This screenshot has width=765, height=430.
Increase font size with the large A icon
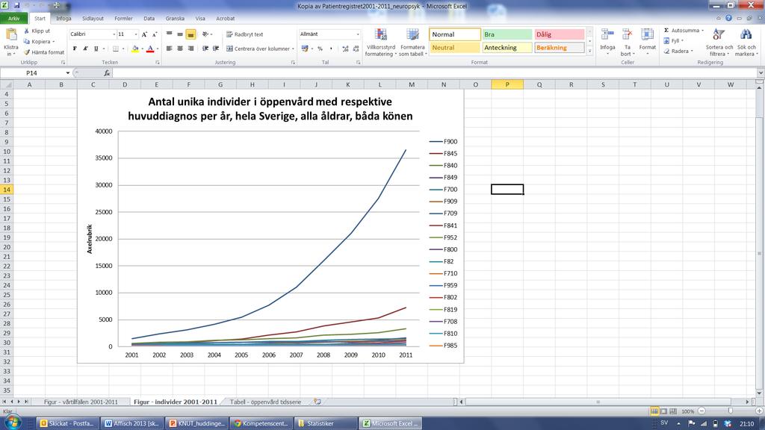click(144, 34)
